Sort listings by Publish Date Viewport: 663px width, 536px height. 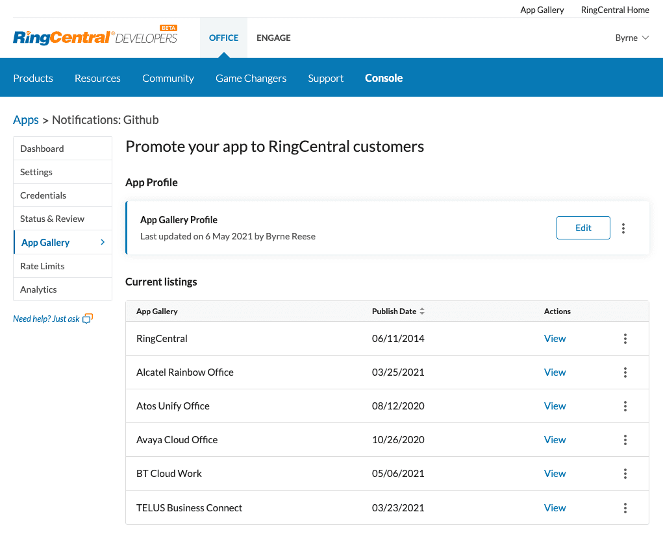[x=422, y=311]
